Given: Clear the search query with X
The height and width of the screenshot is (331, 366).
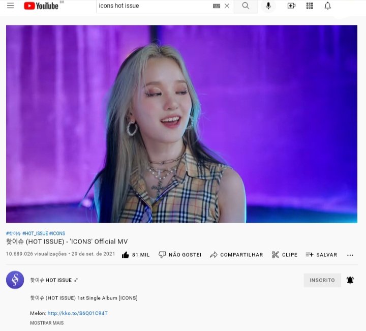Looking at the screenshot, I should 227,6.
